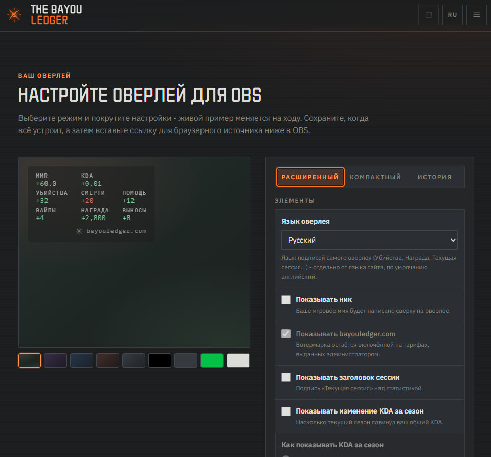
Task: Choose the charcoal gray swatch next to brown
Action: tap(133, 360)
